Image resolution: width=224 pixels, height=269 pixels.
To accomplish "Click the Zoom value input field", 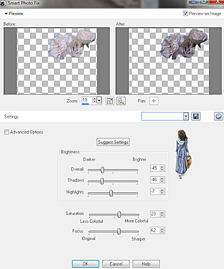I will [x=87, y=100].
